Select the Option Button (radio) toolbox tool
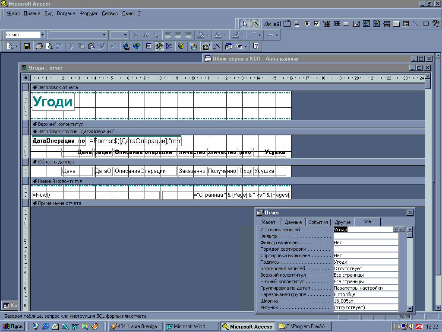The height and width of the screenshot is (332, 442). 307,24
